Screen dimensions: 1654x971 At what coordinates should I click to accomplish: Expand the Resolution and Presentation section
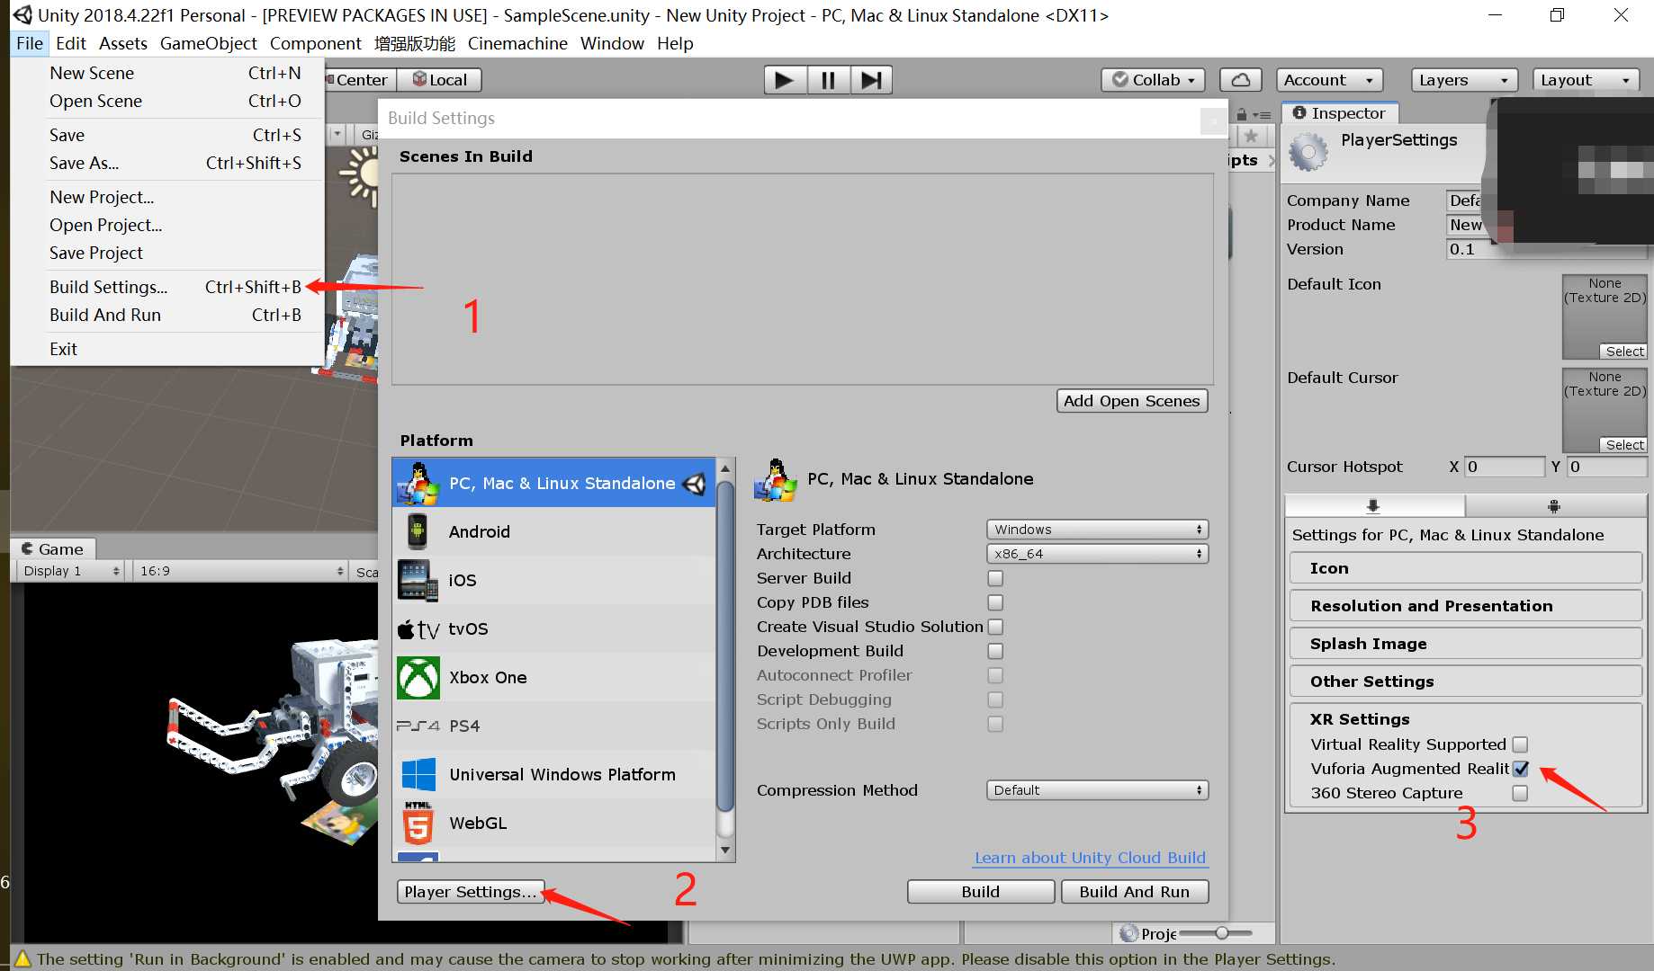click(x=1465, y=606)
